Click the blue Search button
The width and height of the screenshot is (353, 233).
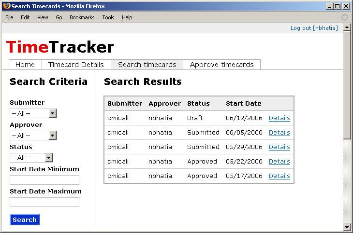click(x=25, y=219)
